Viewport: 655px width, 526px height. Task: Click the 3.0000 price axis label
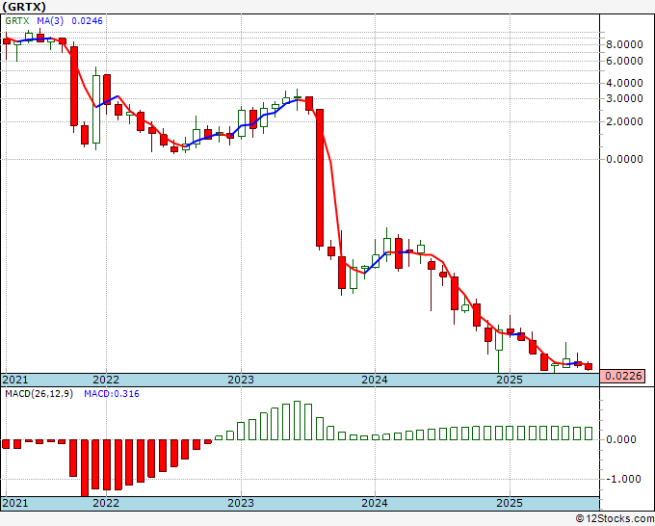pyautogui.click(x=624, y=98)
